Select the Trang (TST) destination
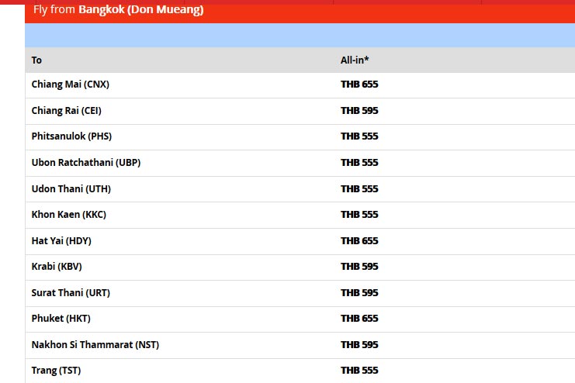The height and width of the screenshot is (383, 575). point(56,371)
